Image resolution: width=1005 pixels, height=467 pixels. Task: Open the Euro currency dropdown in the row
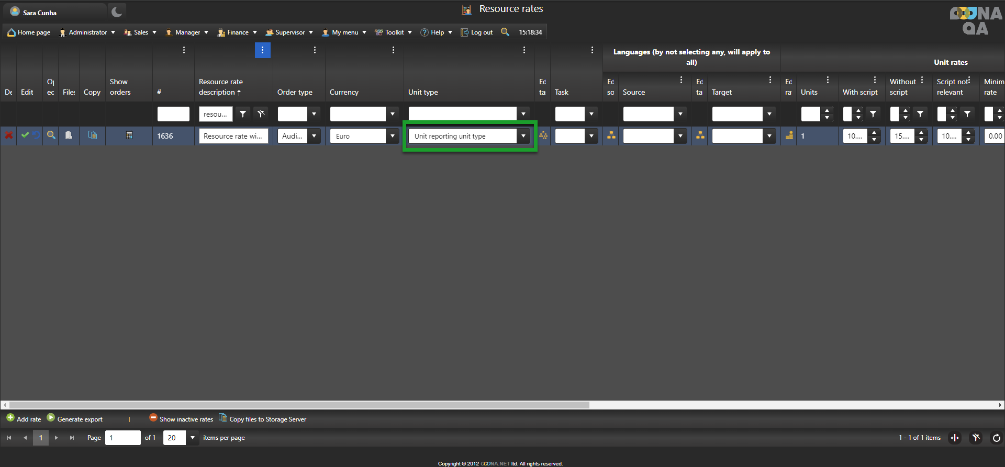(393, 136)
